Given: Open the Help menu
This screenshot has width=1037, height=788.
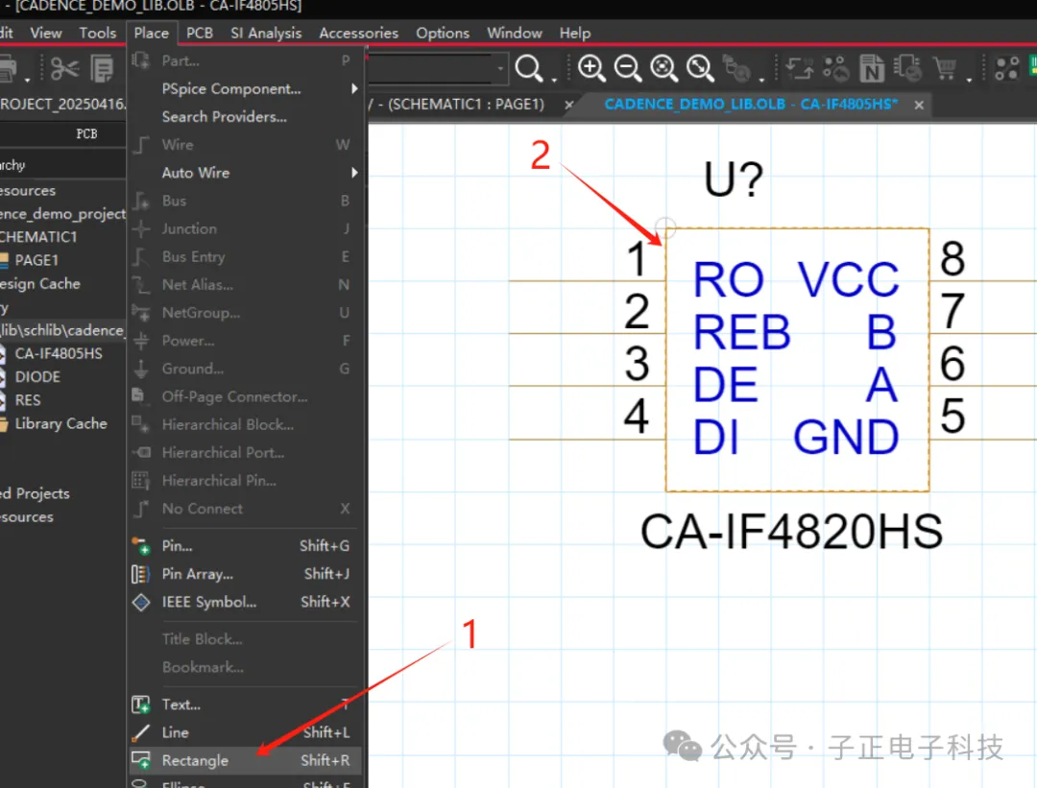Looking at the screenshot, I should [x=575, y=33].
